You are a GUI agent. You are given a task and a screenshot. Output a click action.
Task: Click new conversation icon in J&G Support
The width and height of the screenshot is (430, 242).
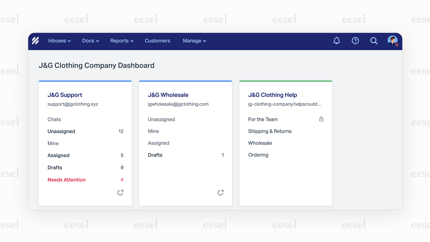coord(120,193)
